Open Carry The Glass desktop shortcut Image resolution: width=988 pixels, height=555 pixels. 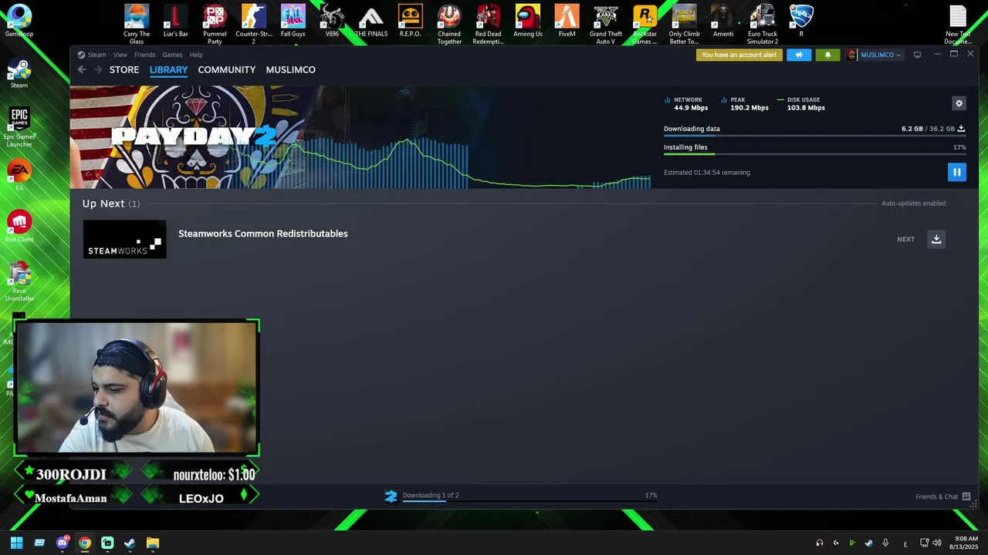click(137, 24)
